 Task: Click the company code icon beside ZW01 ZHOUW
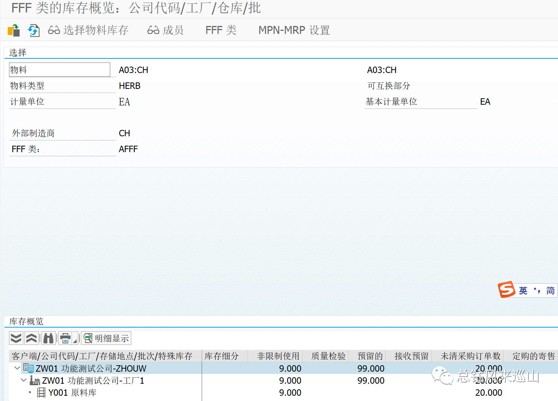coord(28,368)
